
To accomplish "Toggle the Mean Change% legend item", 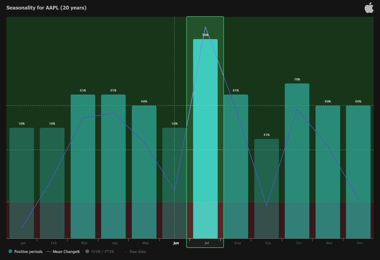I will 63,252.
